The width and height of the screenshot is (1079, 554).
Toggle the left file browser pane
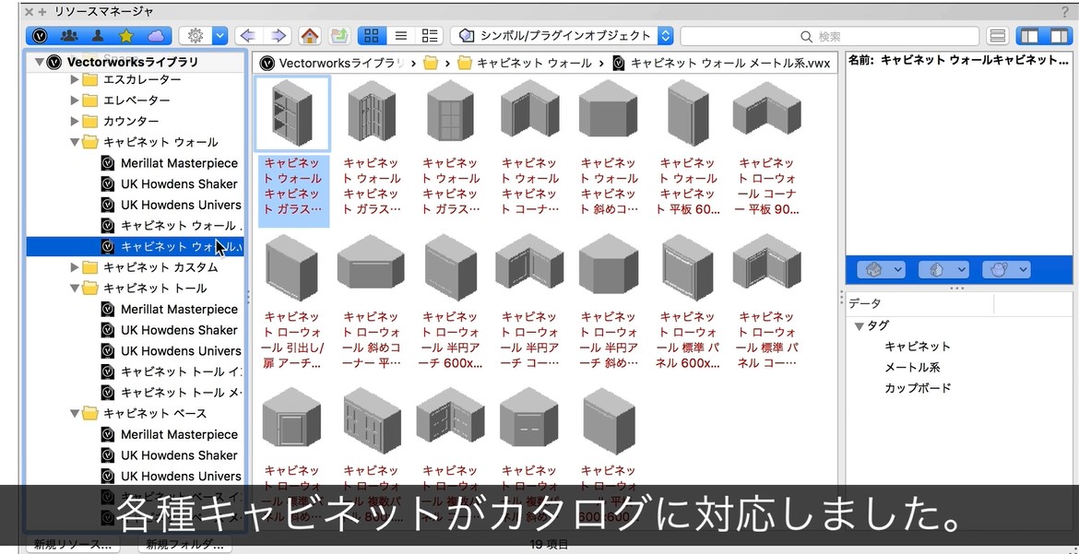[1030, 36]
